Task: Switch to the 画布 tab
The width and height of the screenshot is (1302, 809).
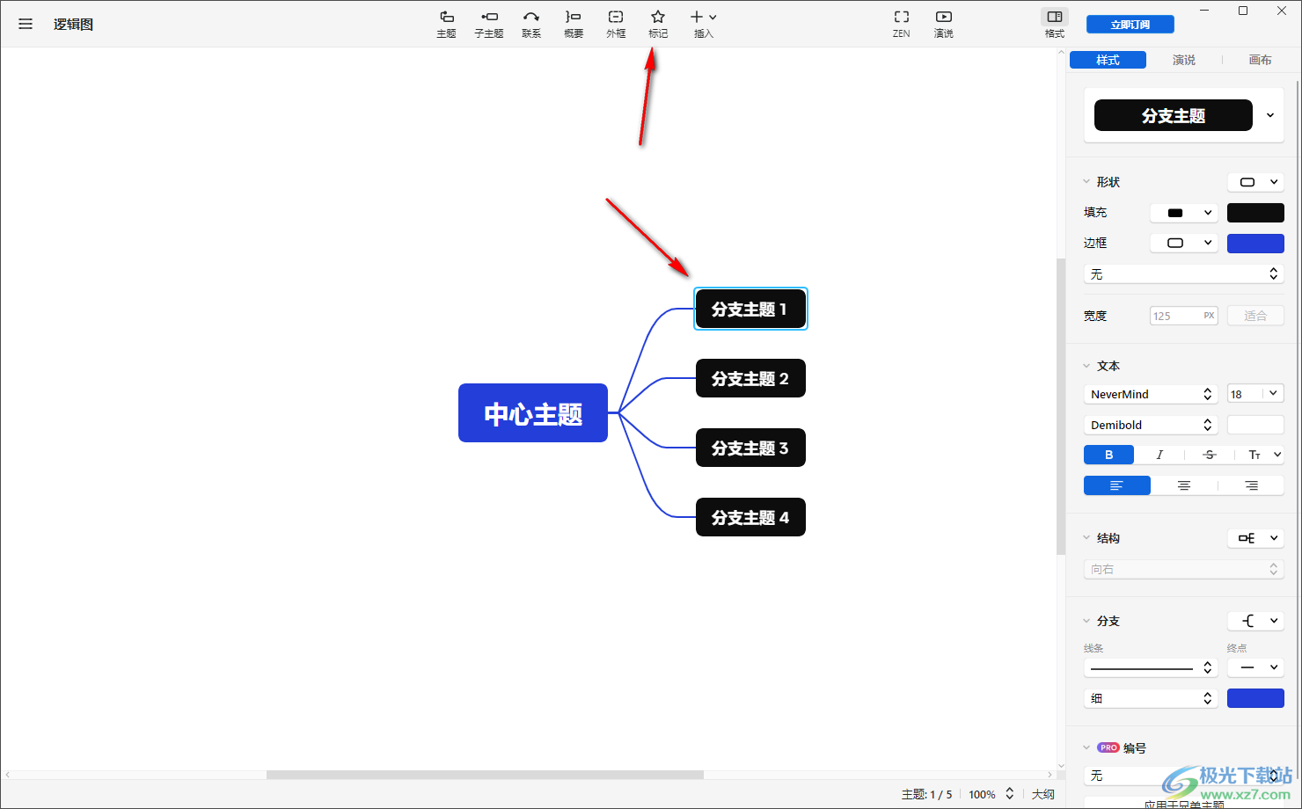Action: tap(1260, 60)
